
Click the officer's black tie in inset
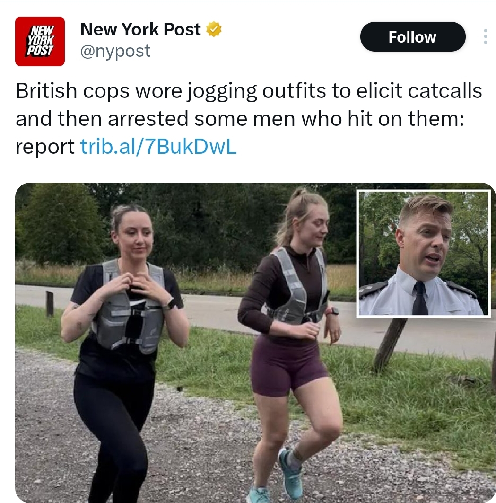pyautogui.click(x=420, y=298)
